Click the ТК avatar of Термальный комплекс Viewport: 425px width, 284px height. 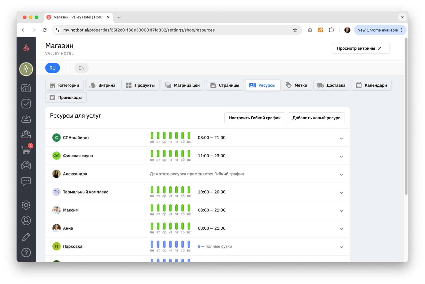(56, 192)
